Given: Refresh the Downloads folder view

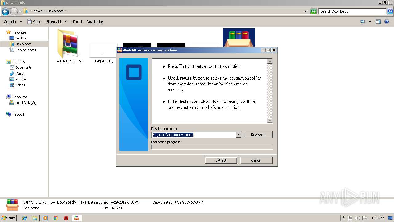Looking at the screenshot, I should [x=313, y=11].
